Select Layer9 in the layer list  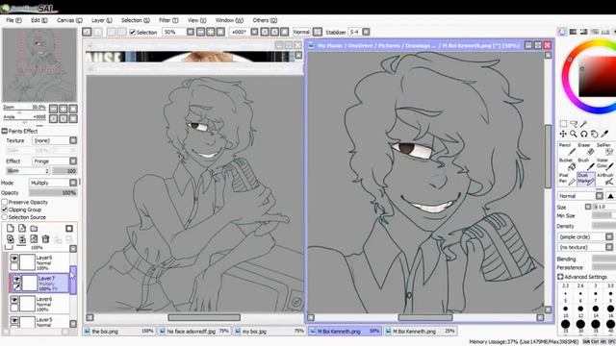click(39, 262)
